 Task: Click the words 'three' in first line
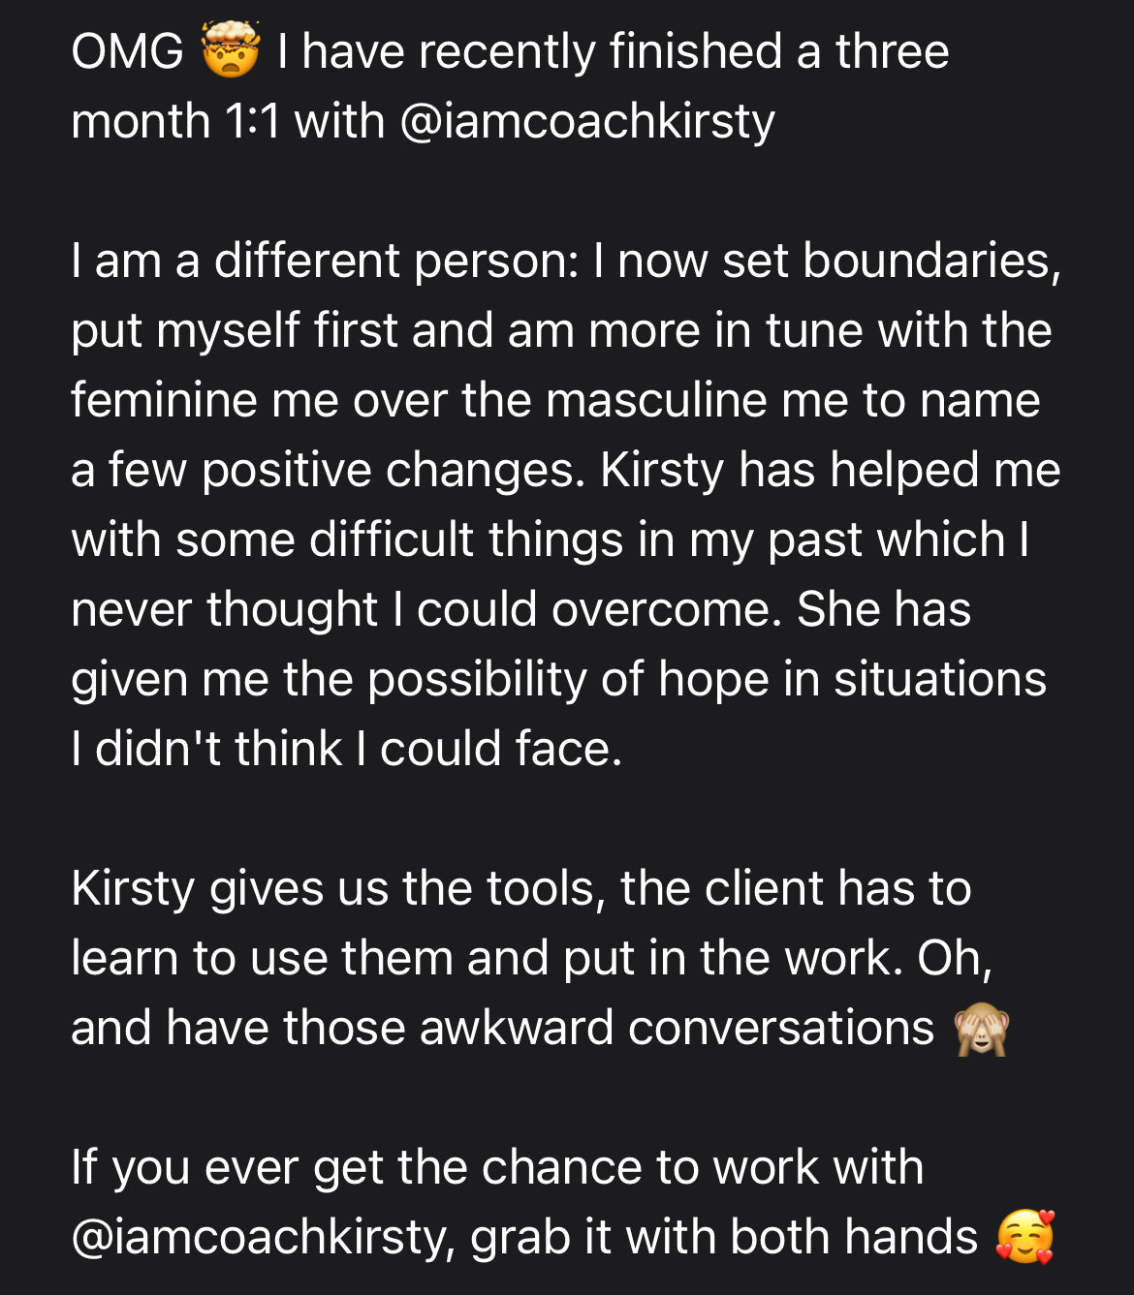892,52
